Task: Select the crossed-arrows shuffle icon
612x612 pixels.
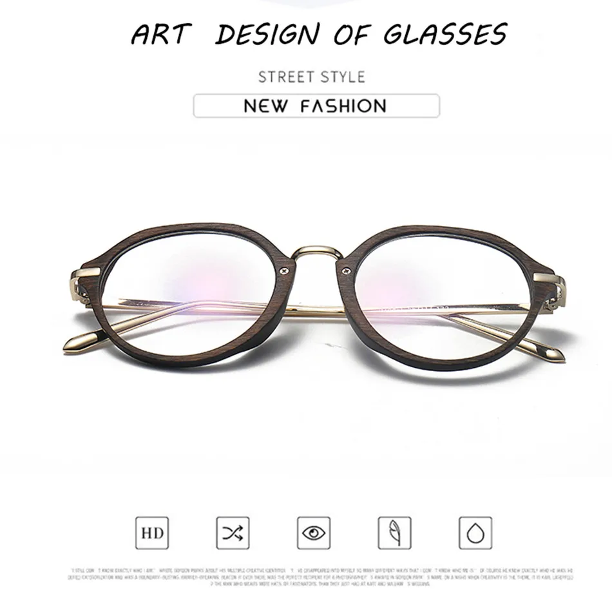Action: pyautogui.click(x=233, y=533)
